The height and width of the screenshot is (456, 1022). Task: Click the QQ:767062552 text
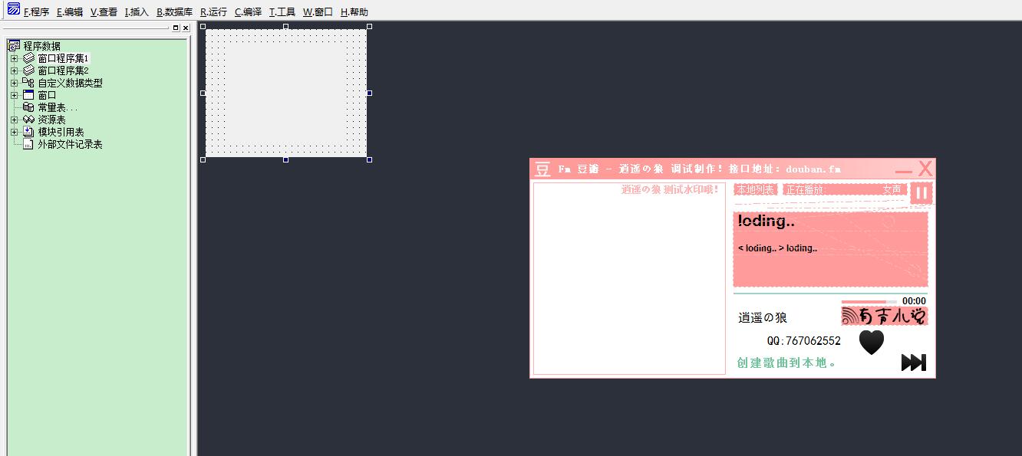pos(803,340)
